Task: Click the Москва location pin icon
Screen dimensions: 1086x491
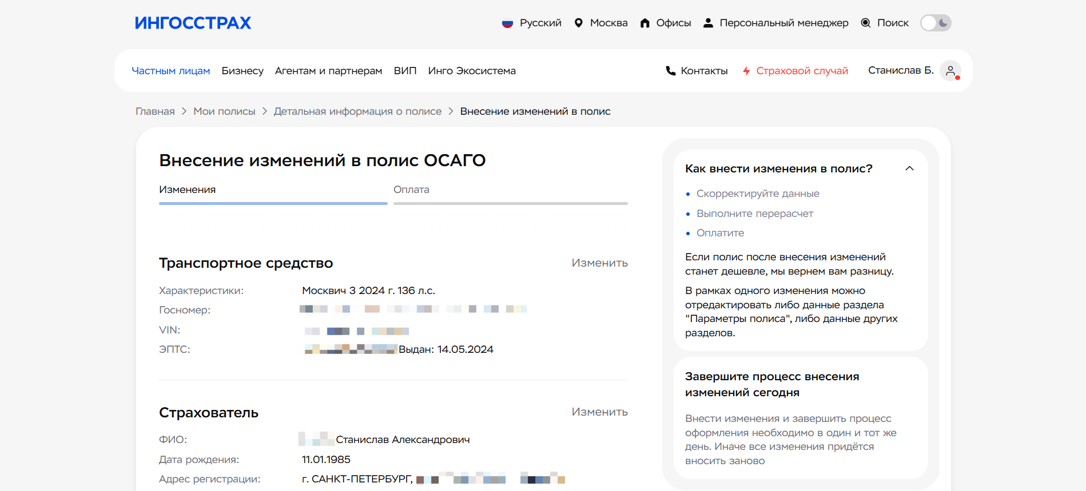Action: [579, 23]
